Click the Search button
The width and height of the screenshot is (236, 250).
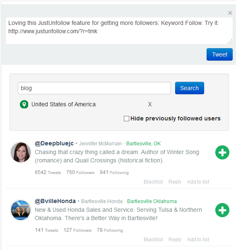click(190, 88)
